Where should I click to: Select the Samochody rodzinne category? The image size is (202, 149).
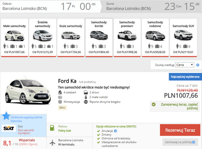[155, 38]
